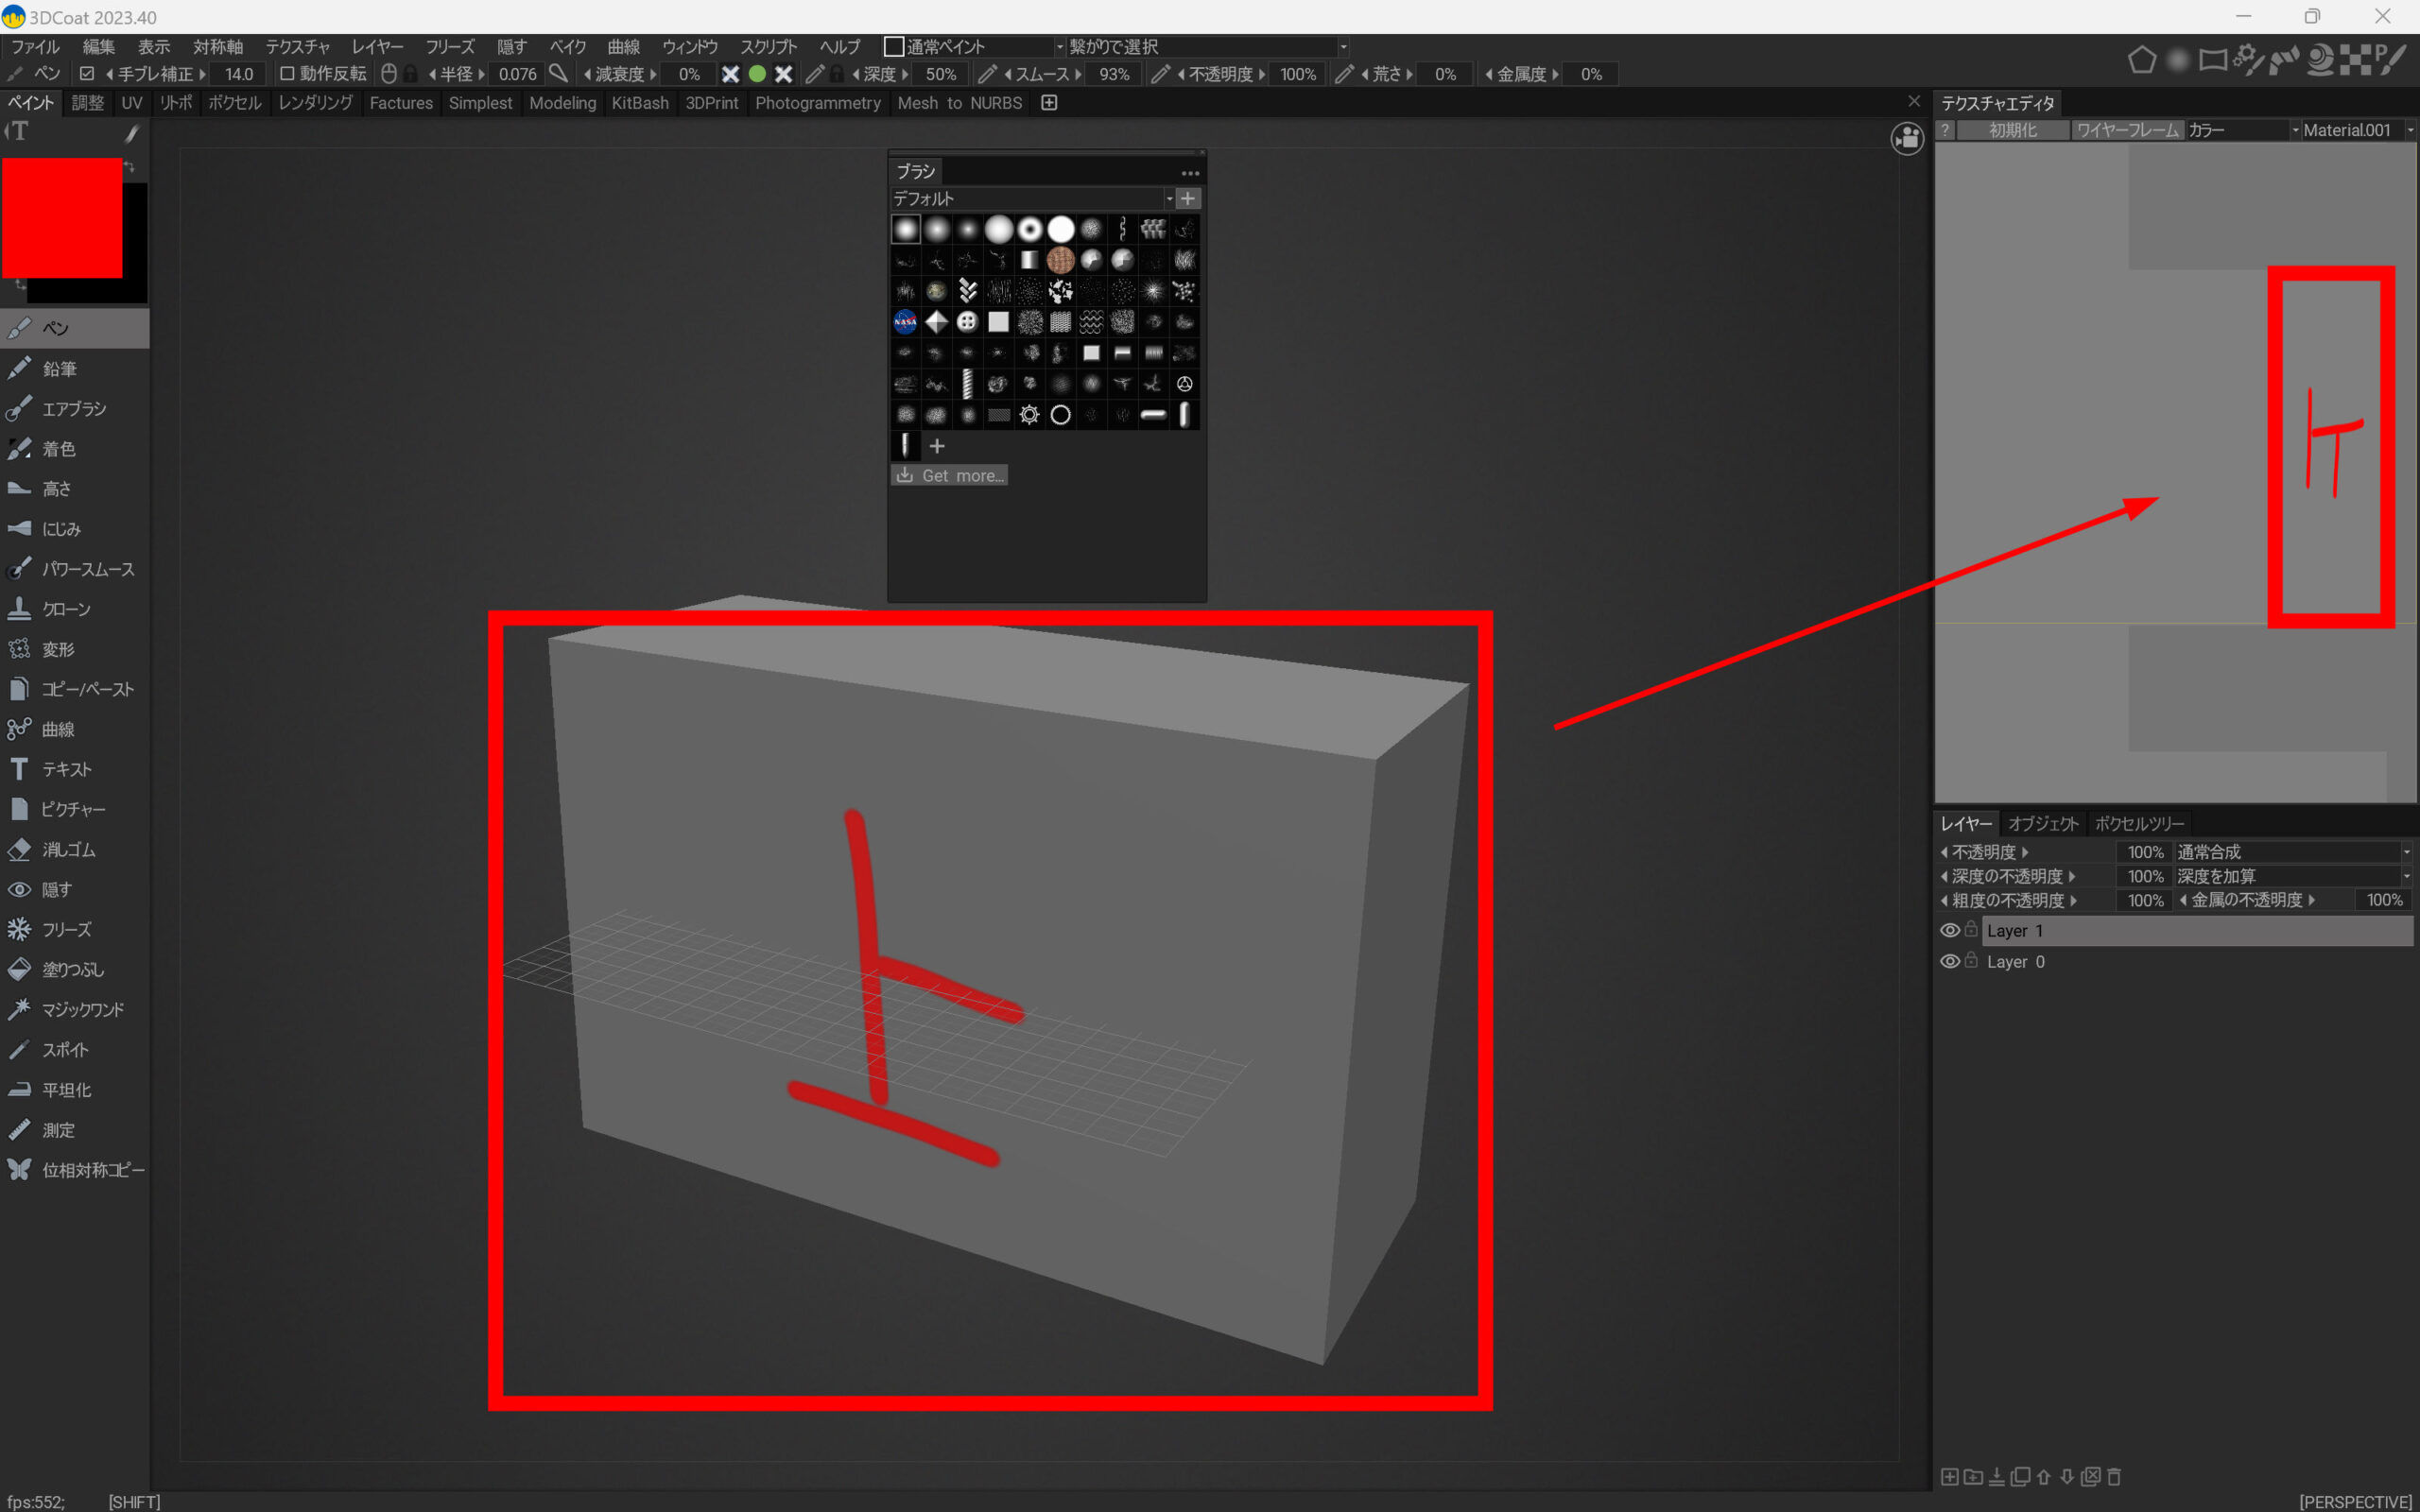Choose the NASA logo brush alpha

pos(905,322)
